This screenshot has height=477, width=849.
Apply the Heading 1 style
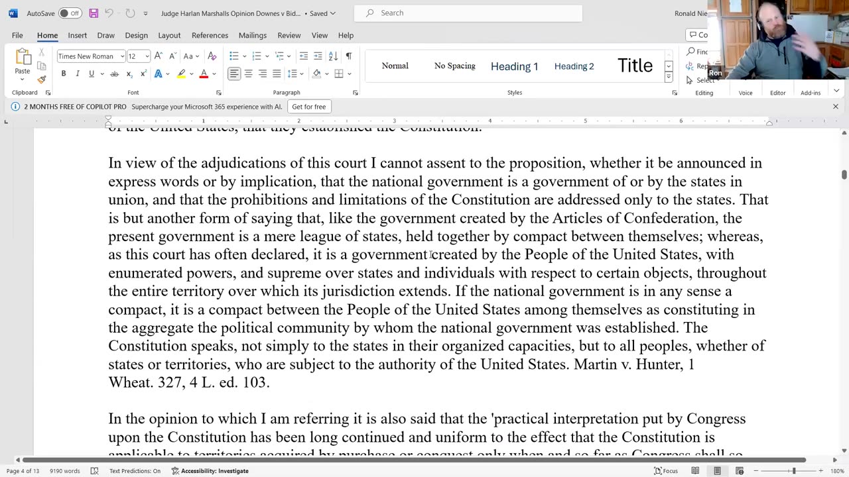pos(514,66)
